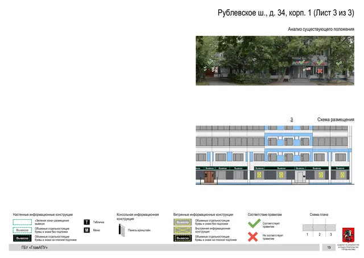Click showcase legend text 'на плоской подложке'
The height and width of the screenshot is (258, 364).
[x=225, y=240]
